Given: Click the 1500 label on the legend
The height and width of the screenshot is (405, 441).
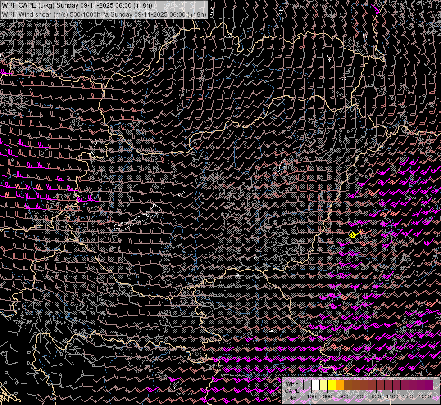Looking at the screenshot, I should coord(425,396).
